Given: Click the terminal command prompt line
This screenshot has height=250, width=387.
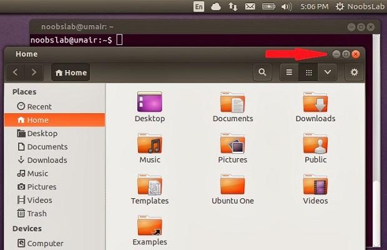Looking at the screenshot, I should [x=77, y=40].
